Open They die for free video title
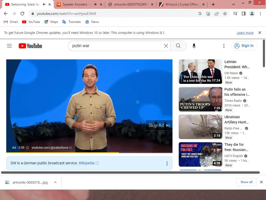 point(236,147)
